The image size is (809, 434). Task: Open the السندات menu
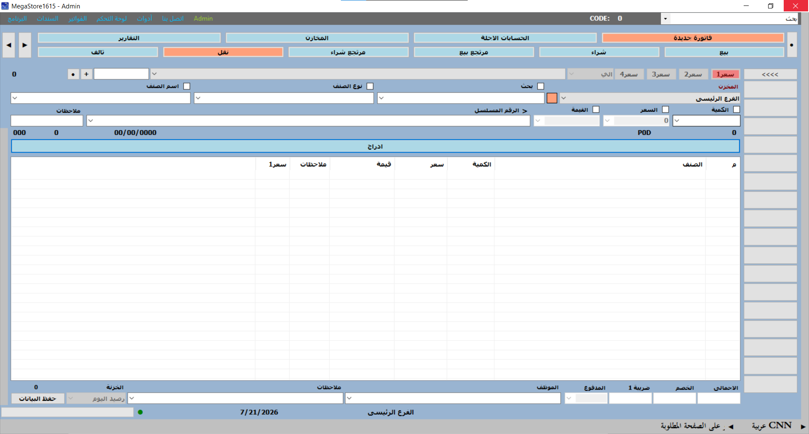[x=48, y=19]
